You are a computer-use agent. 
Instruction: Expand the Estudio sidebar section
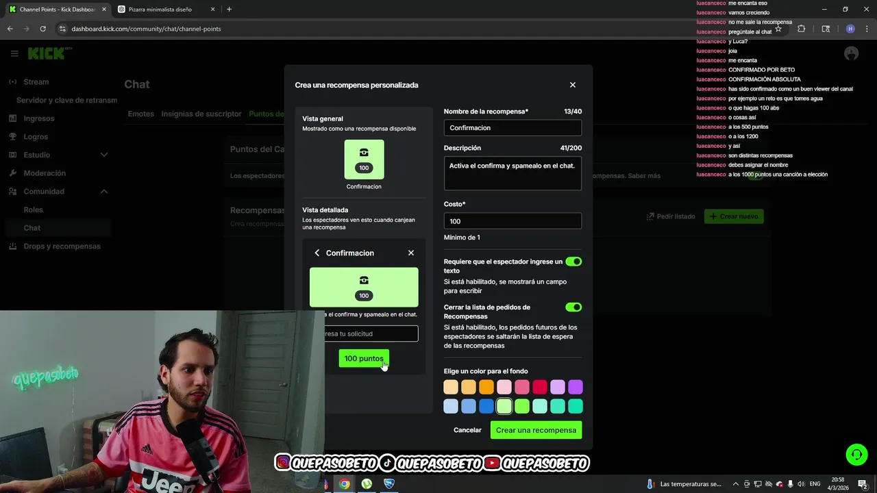click(x=104, y=155)
